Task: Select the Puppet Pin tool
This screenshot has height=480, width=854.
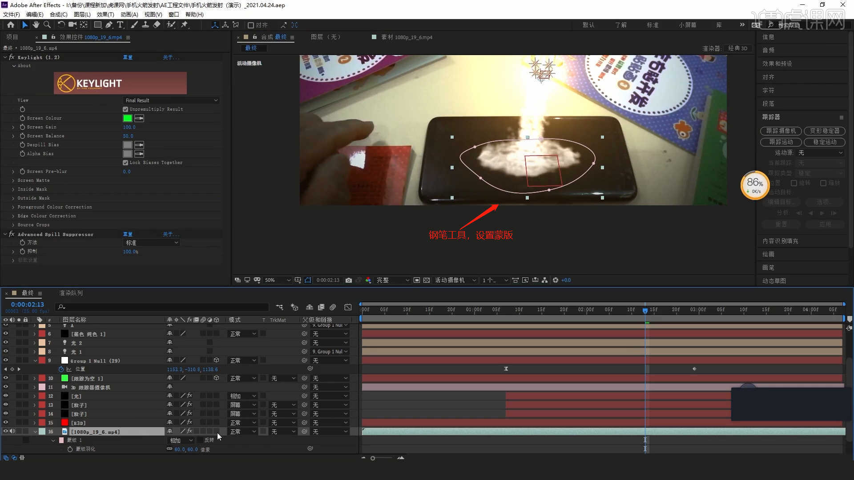Action: (x=185, y=25)
